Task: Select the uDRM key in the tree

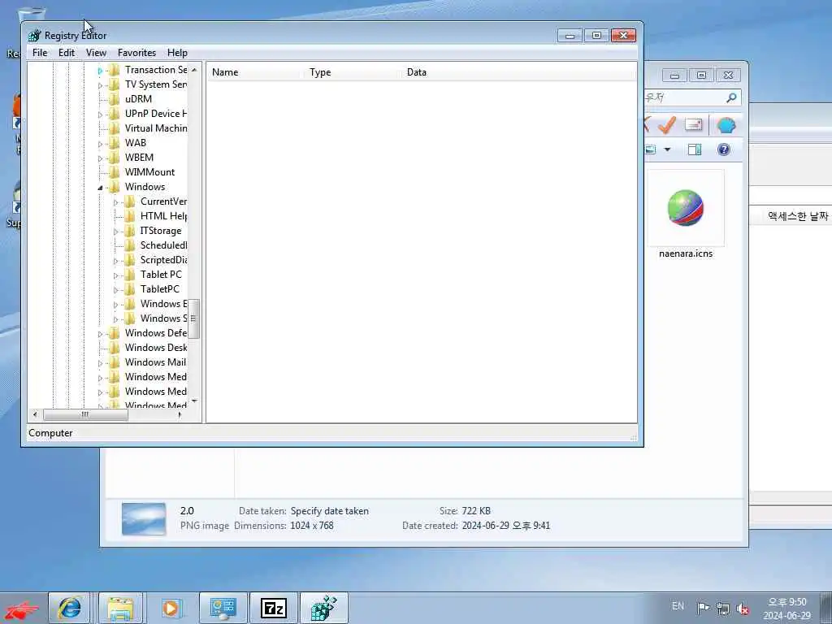Action: [x=138, y=98]
